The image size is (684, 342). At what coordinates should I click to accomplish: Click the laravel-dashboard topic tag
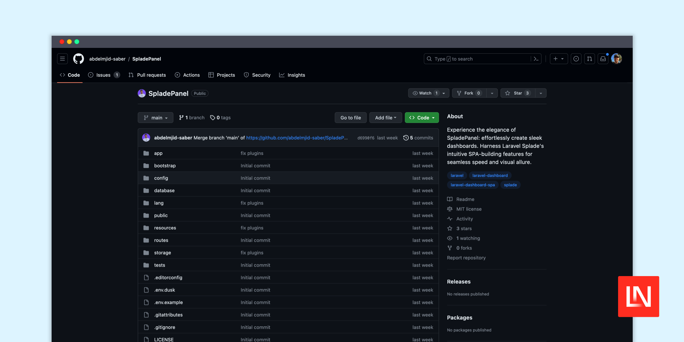[x=490, y=176]
